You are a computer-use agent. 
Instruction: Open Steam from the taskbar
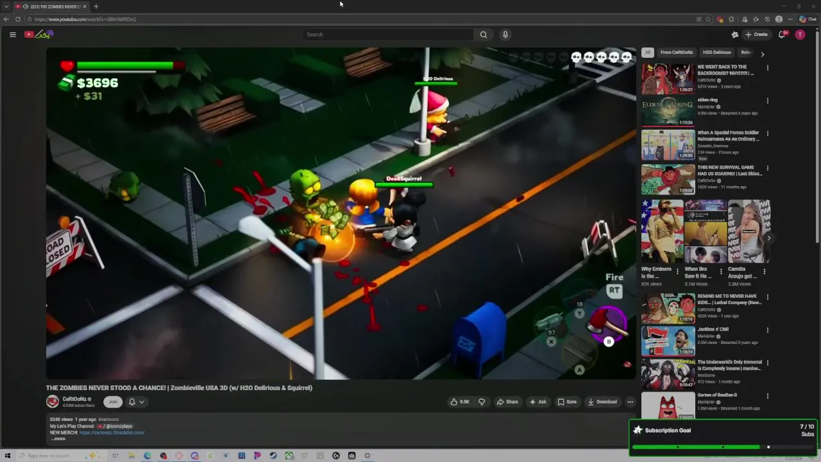click(x=273, y=456)
